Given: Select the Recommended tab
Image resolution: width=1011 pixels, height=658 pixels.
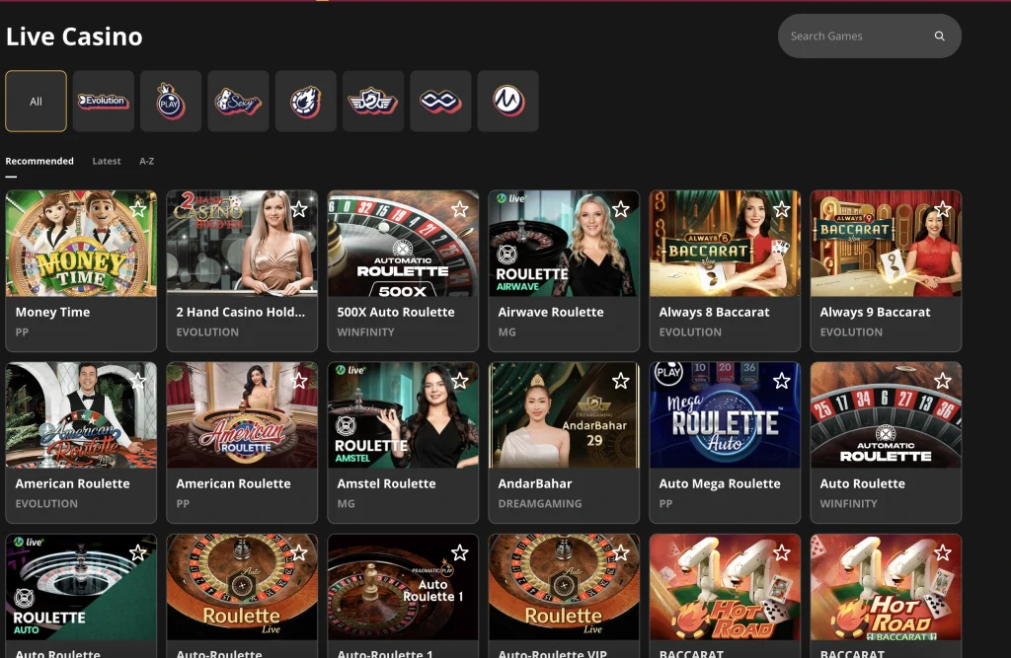Looking at the screenshot, I should (x=39, y=161).
